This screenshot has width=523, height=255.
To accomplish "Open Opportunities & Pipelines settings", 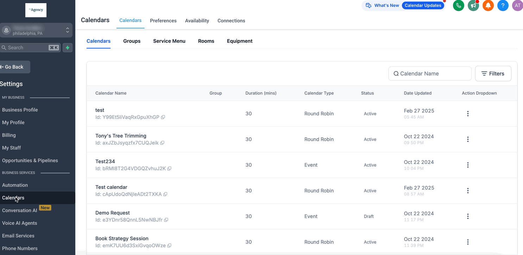I will [30, 160].
